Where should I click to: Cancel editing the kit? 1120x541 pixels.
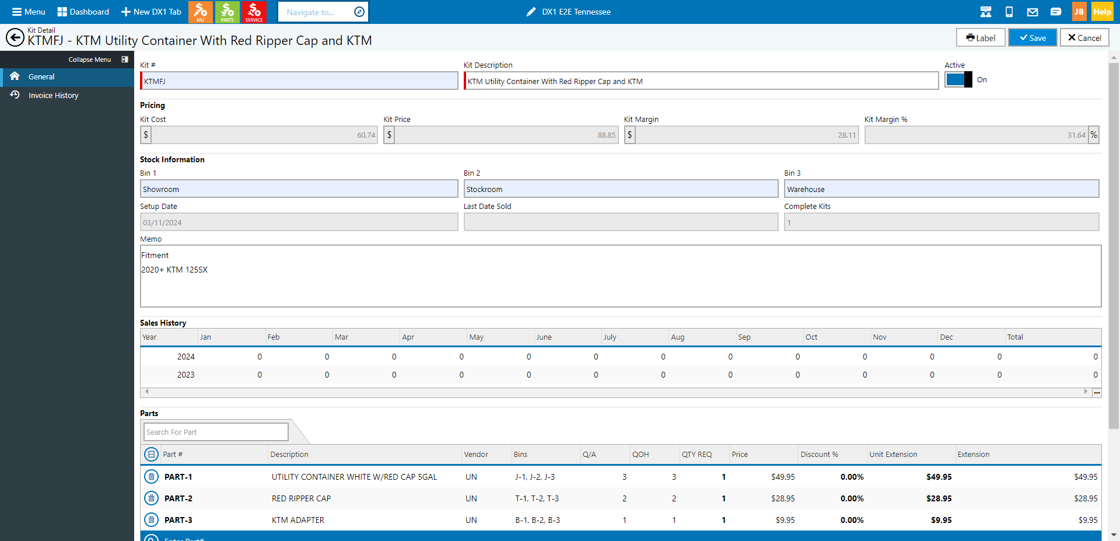1084,38
